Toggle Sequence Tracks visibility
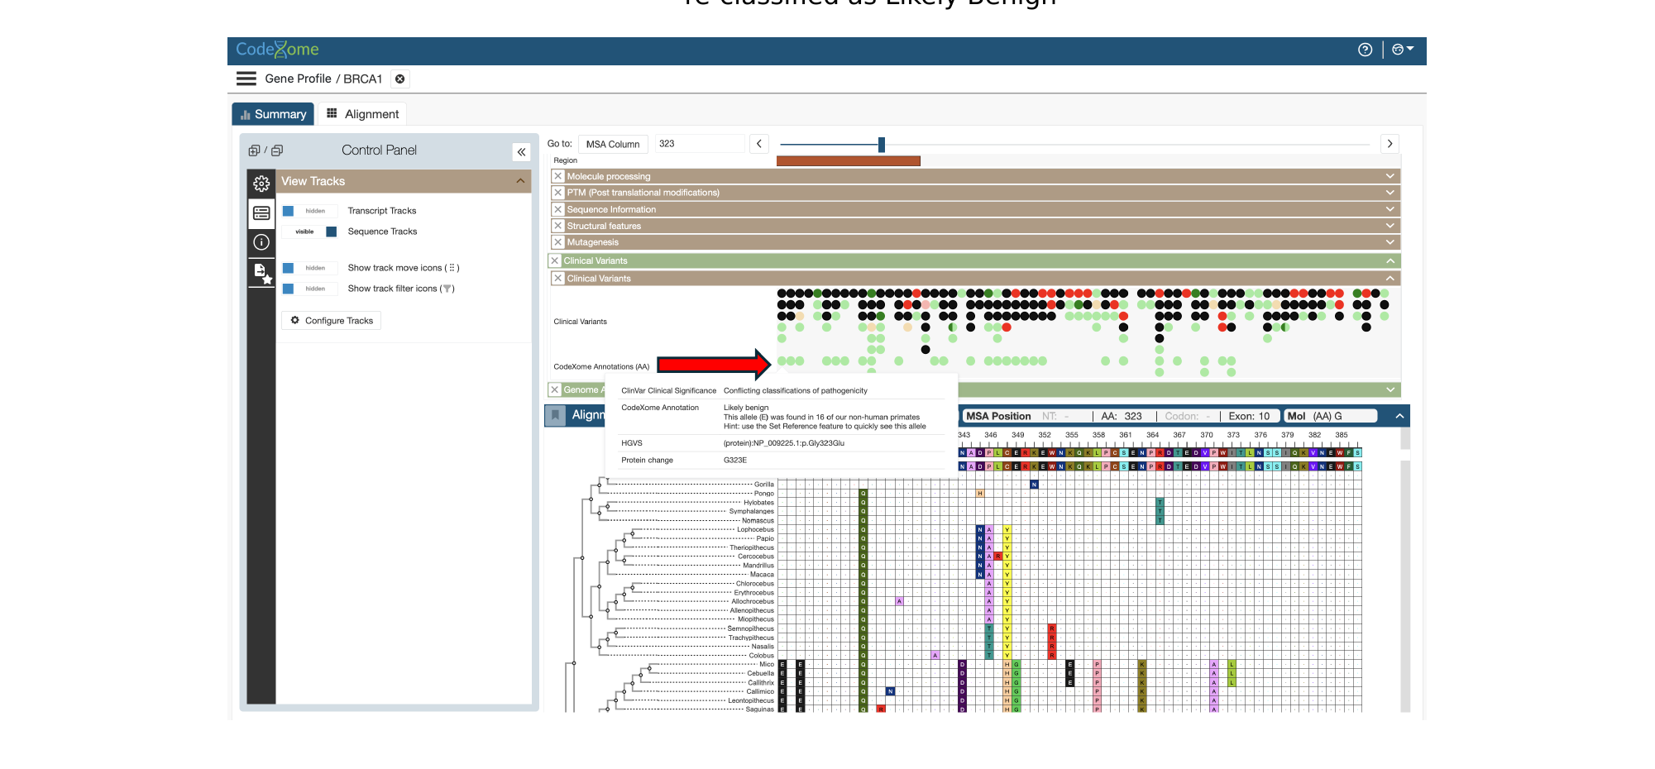1655x769 pixels. point(310,232)
